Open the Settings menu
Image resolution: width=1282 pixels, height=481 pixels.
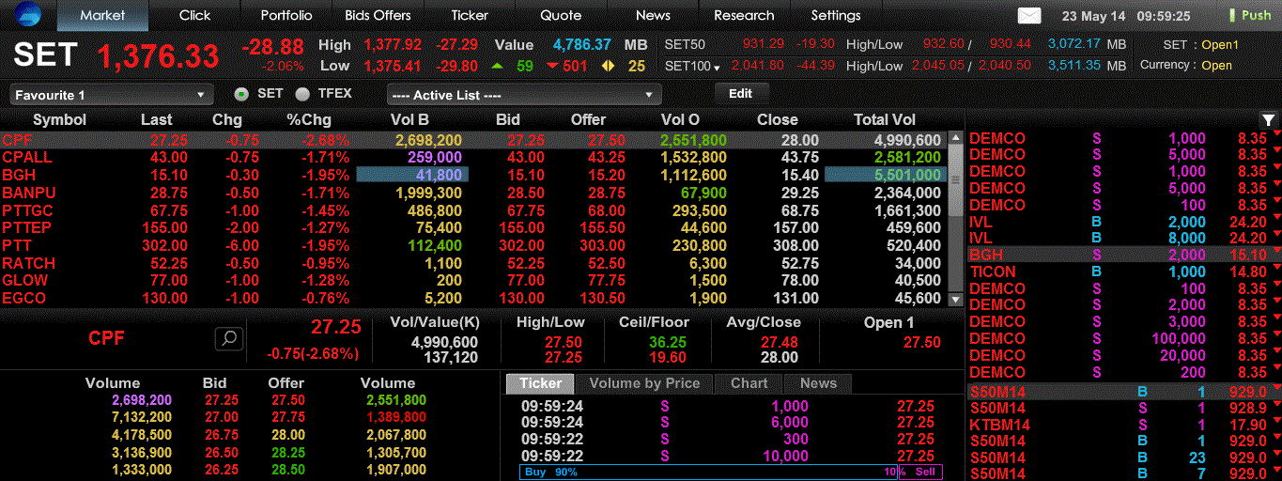point(836,15)
